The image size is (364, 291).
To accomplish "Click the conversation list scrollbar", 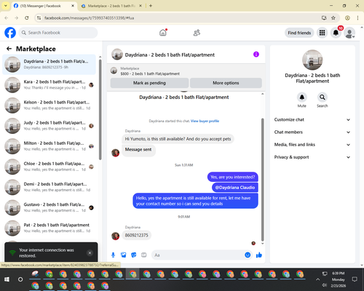I will 100,109.
